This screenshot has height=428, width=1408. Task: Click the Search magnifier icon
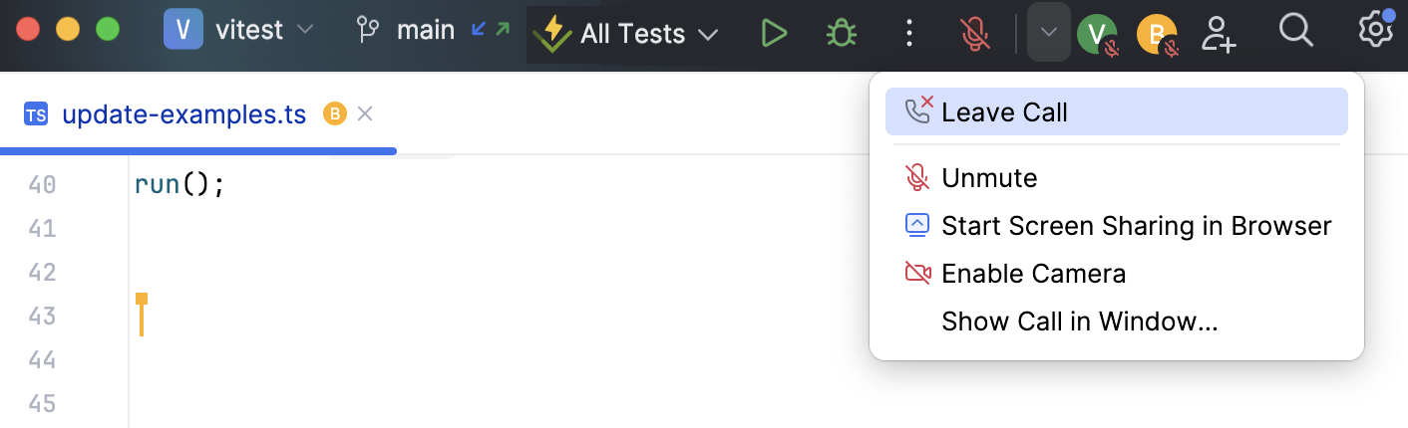(x=1295, y=32)
